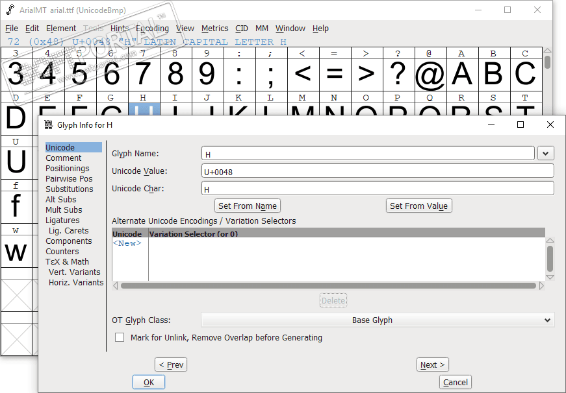Open the Element menu
The height and width of the screenshot is (393, 566).
pyautogui.click(x=61, y=29)
